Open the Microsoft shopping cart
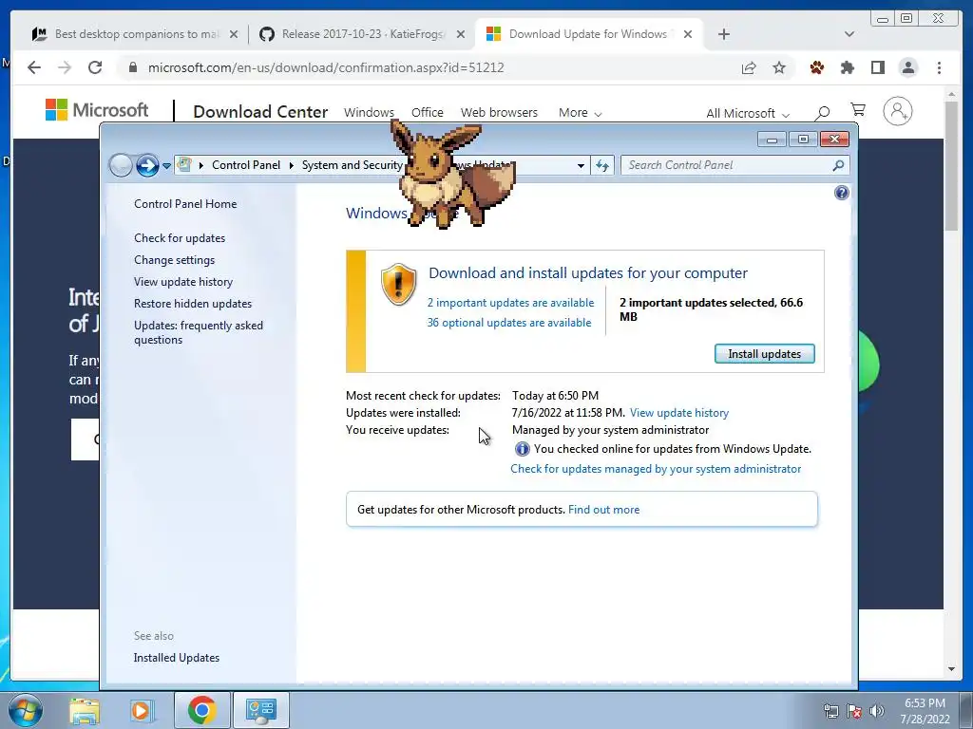The image size is (973, 729). [x=858, y=110]
